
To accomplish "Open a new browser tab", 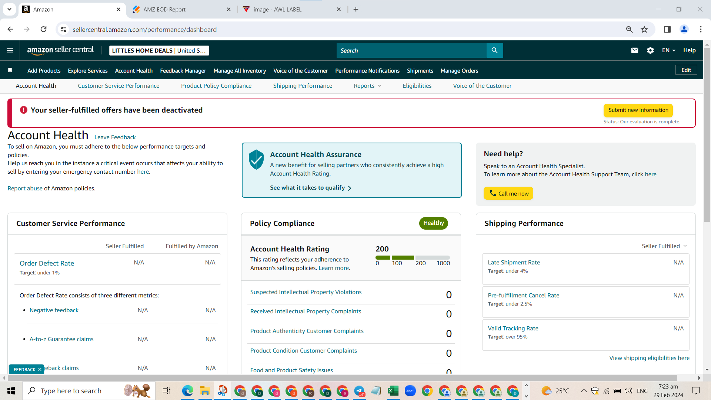I will (356, 9).
